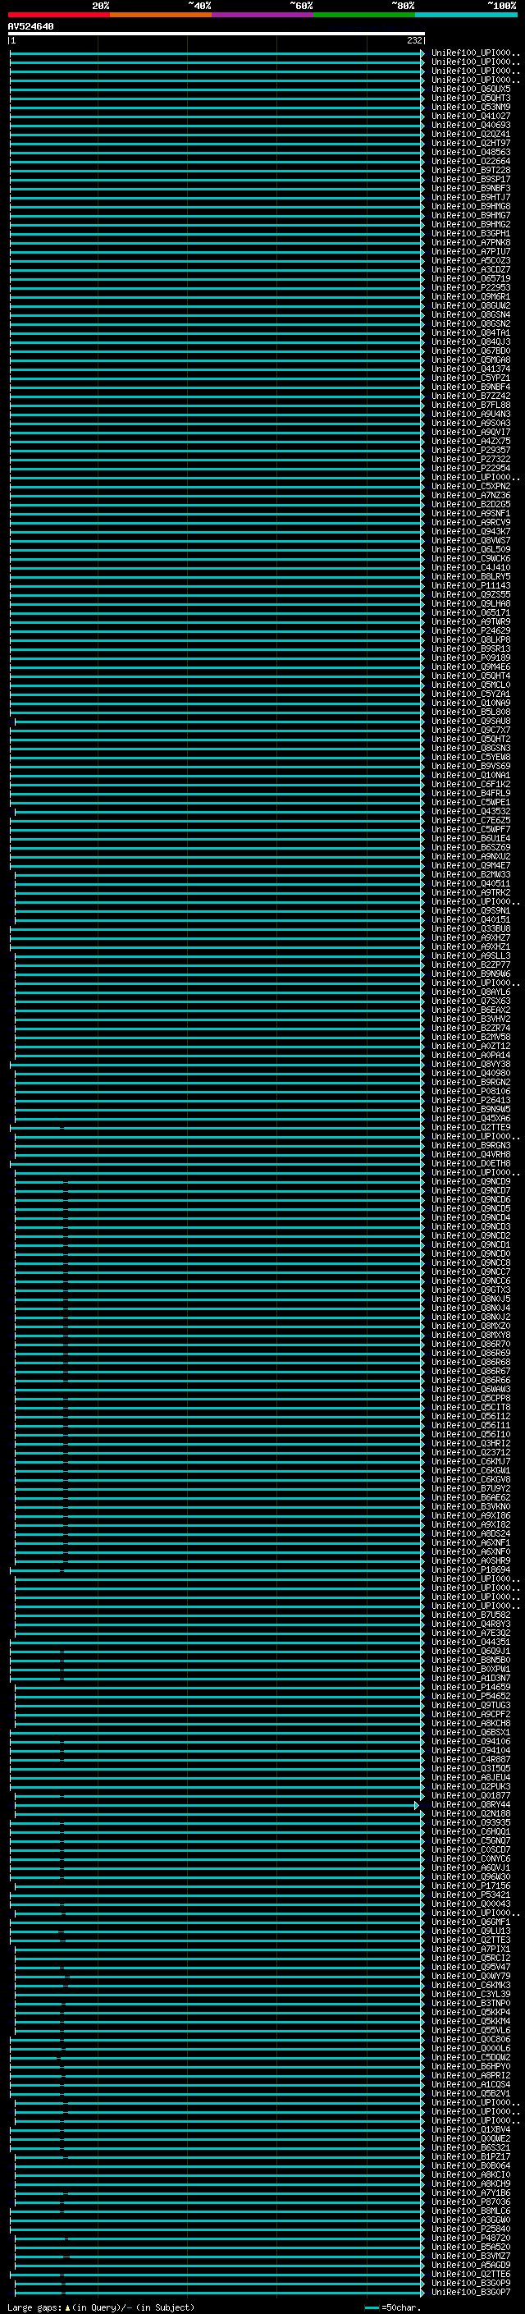Click the white query sequence bar
The image size is (525, 2314).
pos(217,33)
